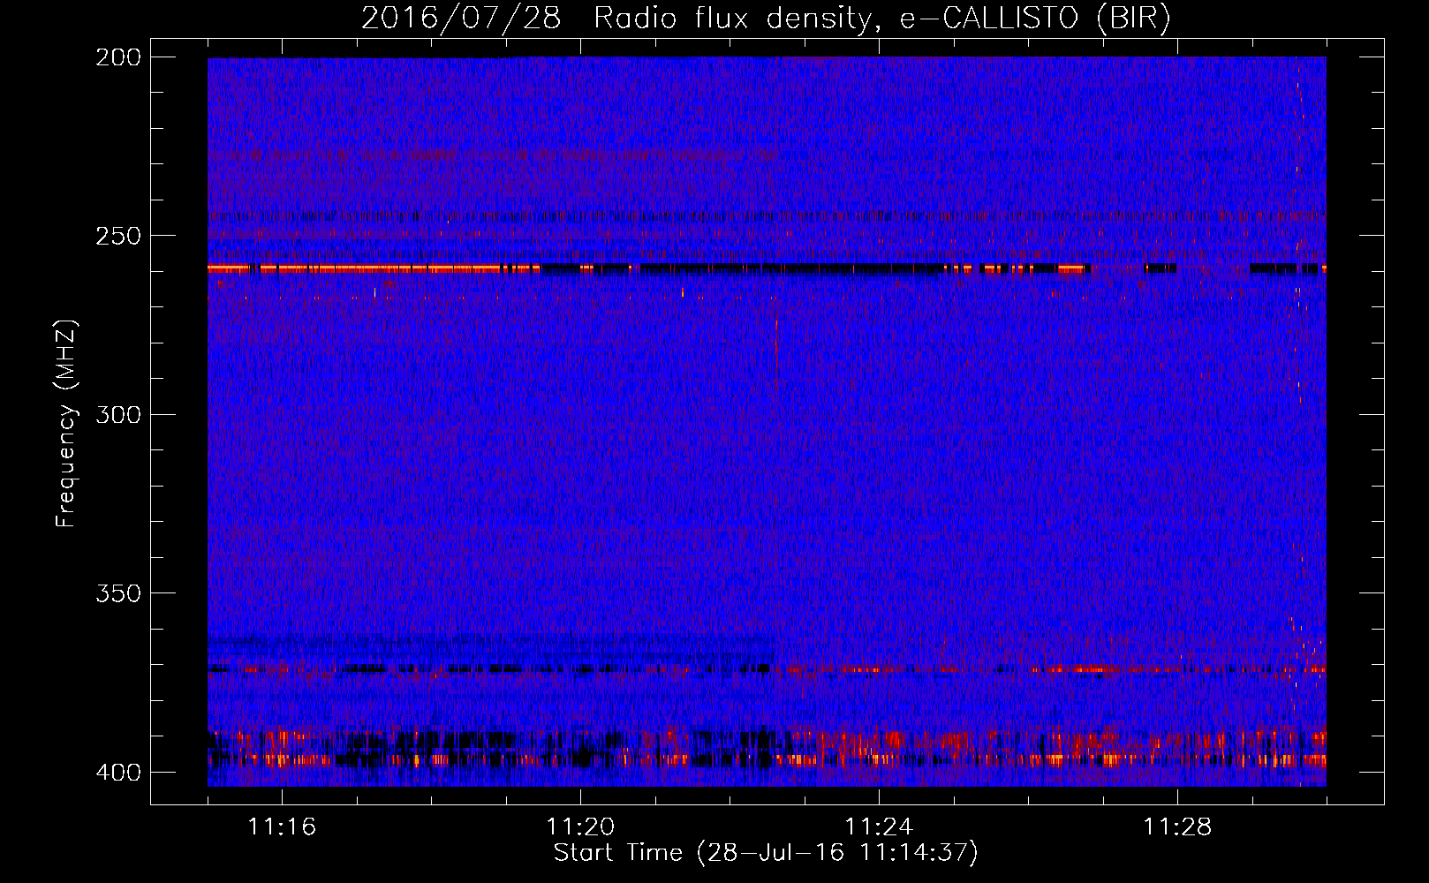Click the 11:16 time tick label
1429x883 pixels.
point(282,827)
